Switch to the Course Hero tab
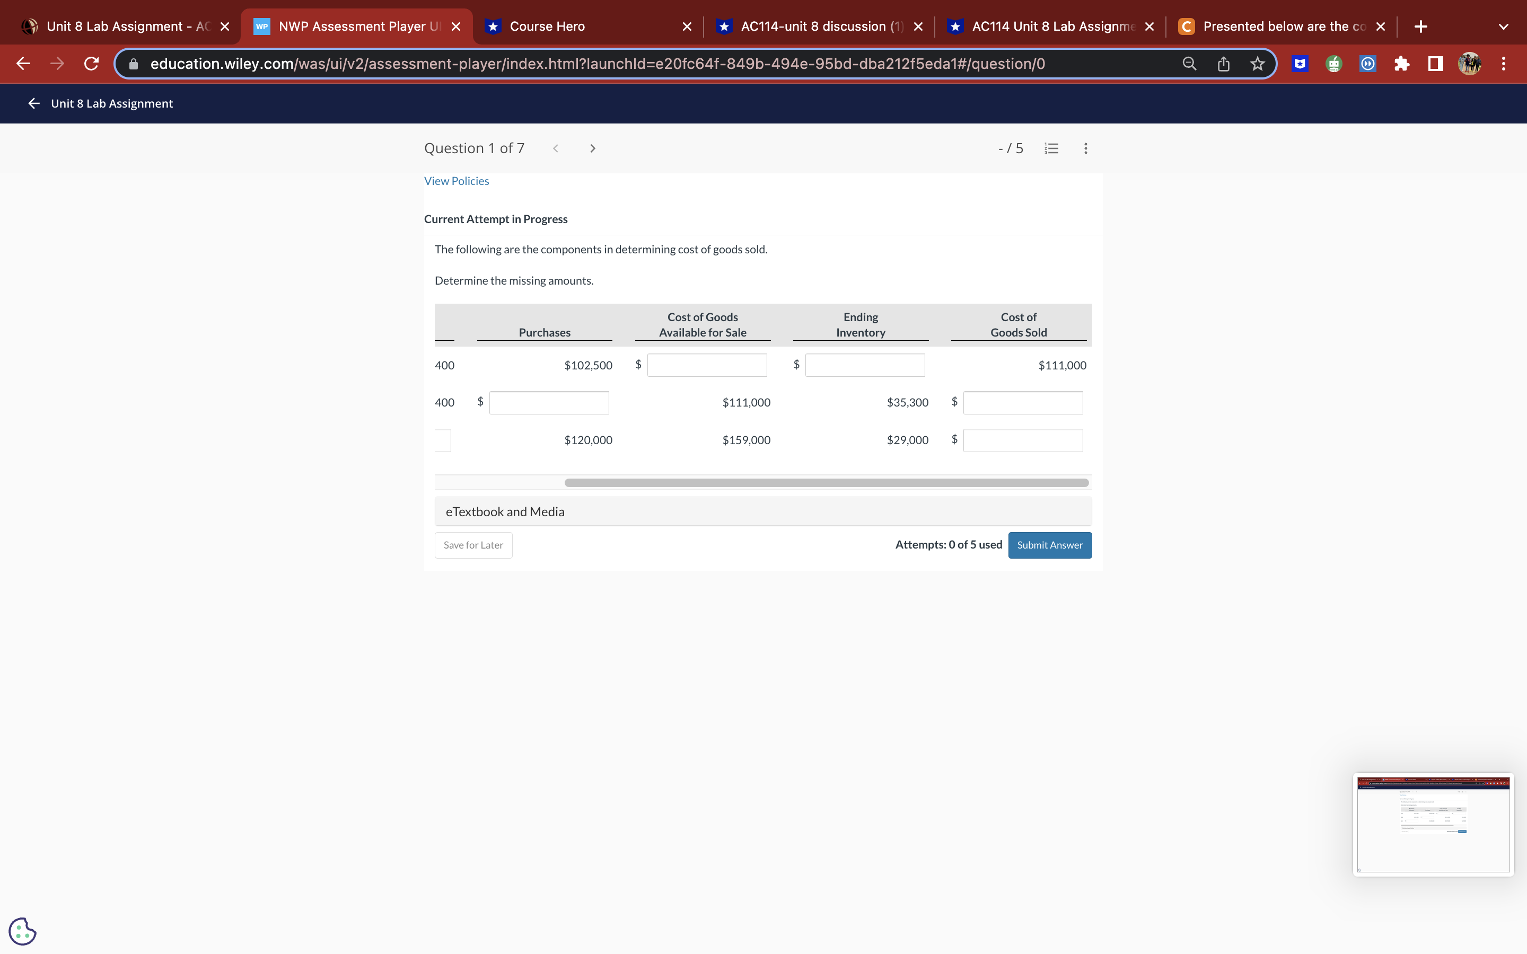 (547, 26)
